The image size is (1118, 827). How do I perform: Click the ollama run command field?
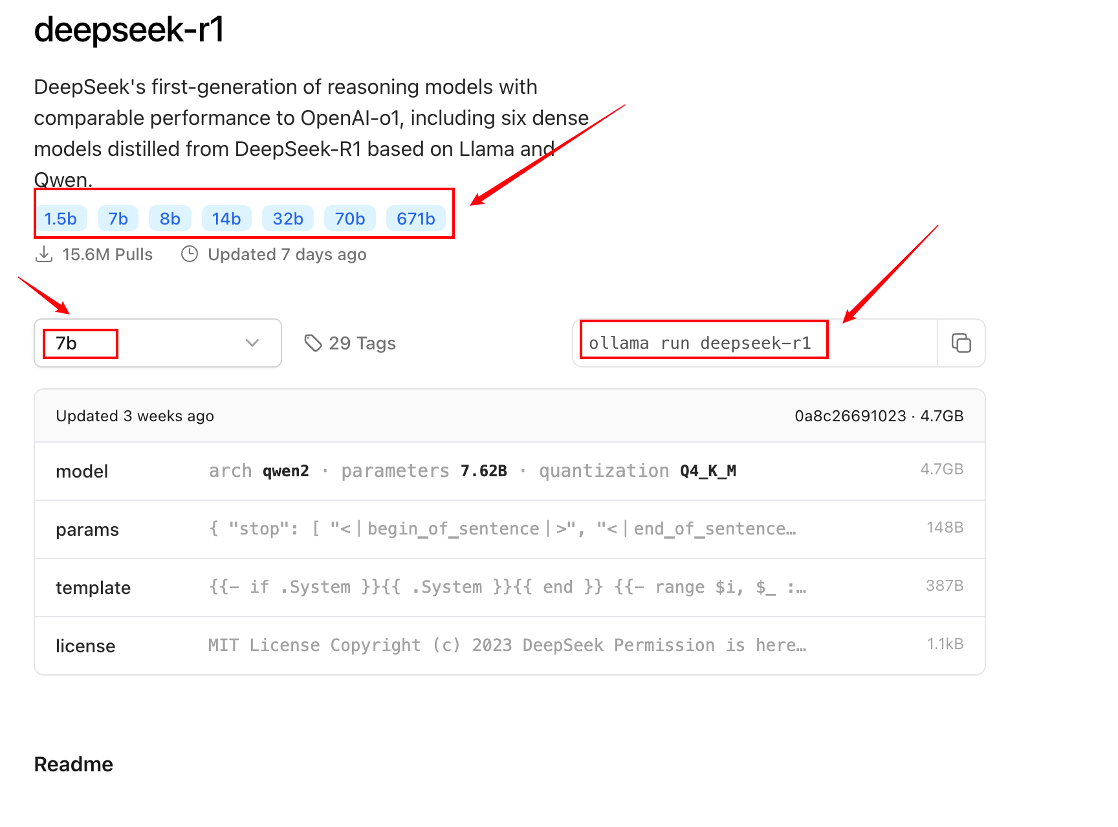pos(754,343)
